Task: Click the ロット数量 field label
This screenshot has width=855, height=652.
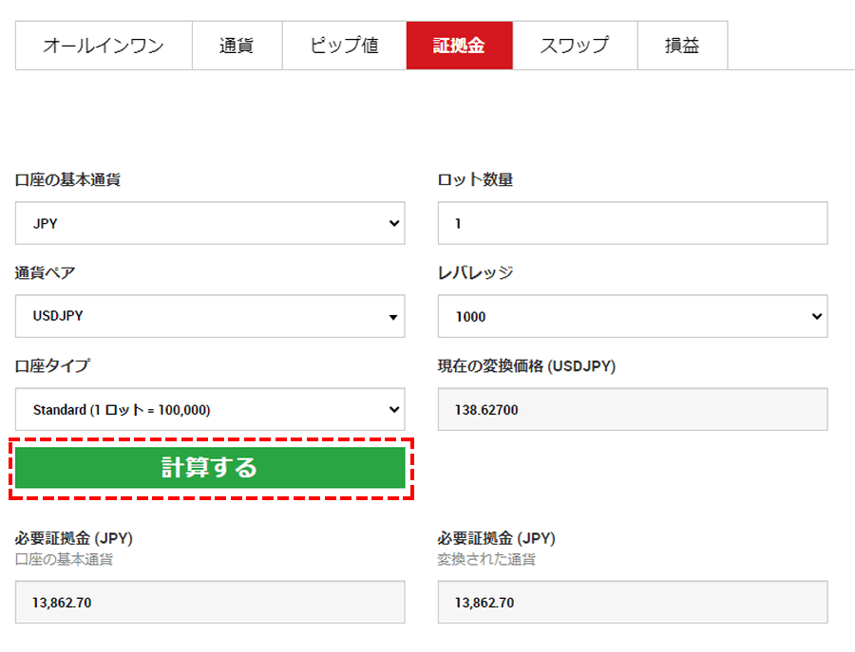Action: [x=475, y=180]
